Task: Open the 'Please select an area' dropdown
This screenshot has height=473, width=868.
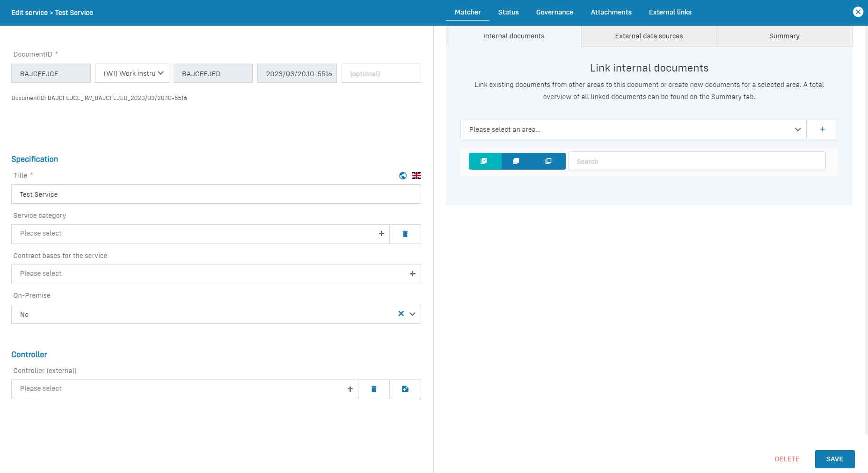Action: [633, 129]
